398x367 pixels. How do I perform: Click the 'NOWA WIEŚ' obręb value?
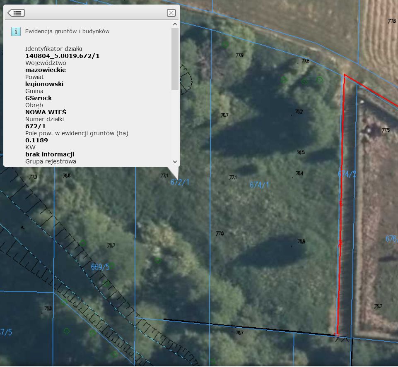46,112
